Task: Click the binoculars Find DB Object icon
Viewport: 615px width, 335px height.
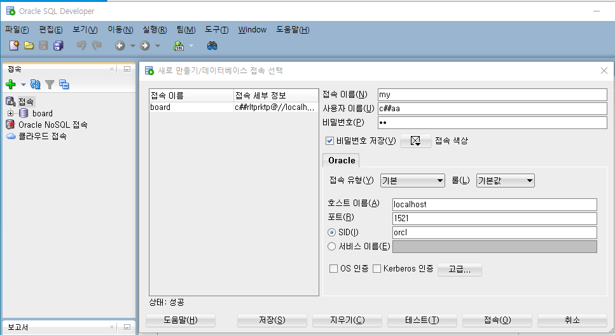Action: pos(212,46)
